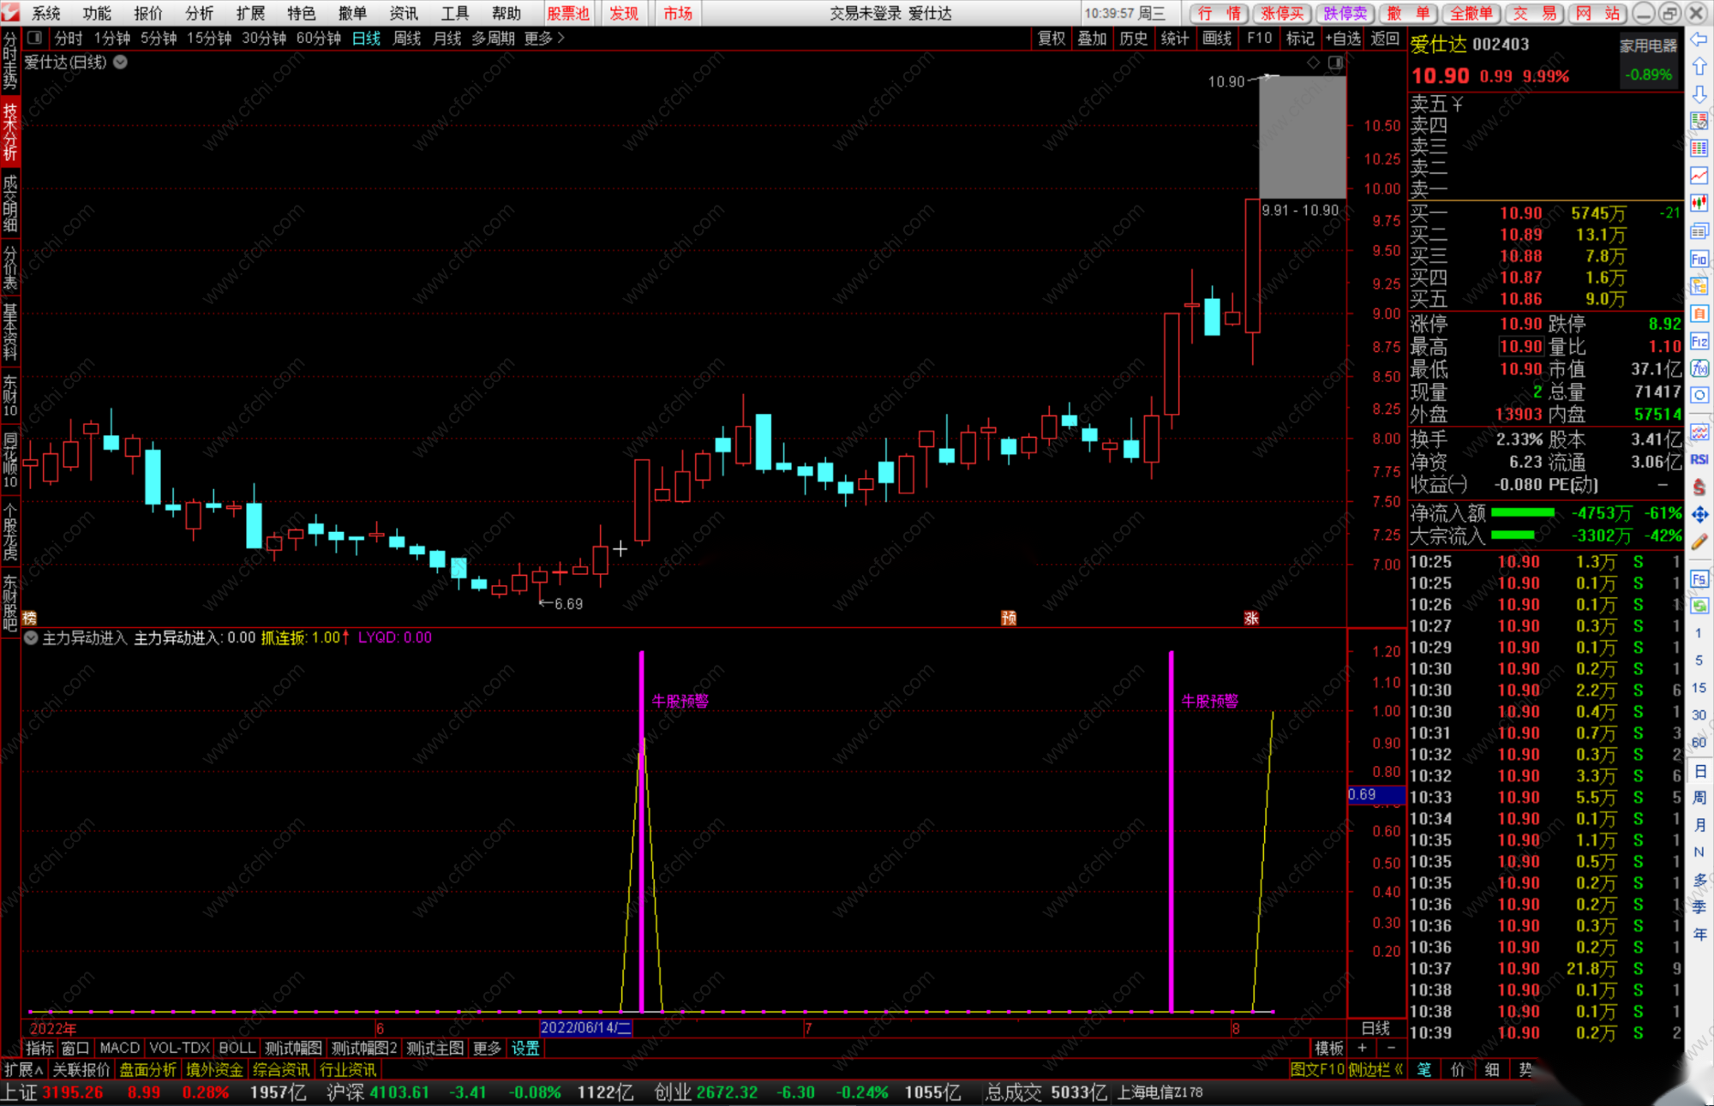Click the 设置 indicator settings link
1714x1106 pixels.
tap(525, 1049)
